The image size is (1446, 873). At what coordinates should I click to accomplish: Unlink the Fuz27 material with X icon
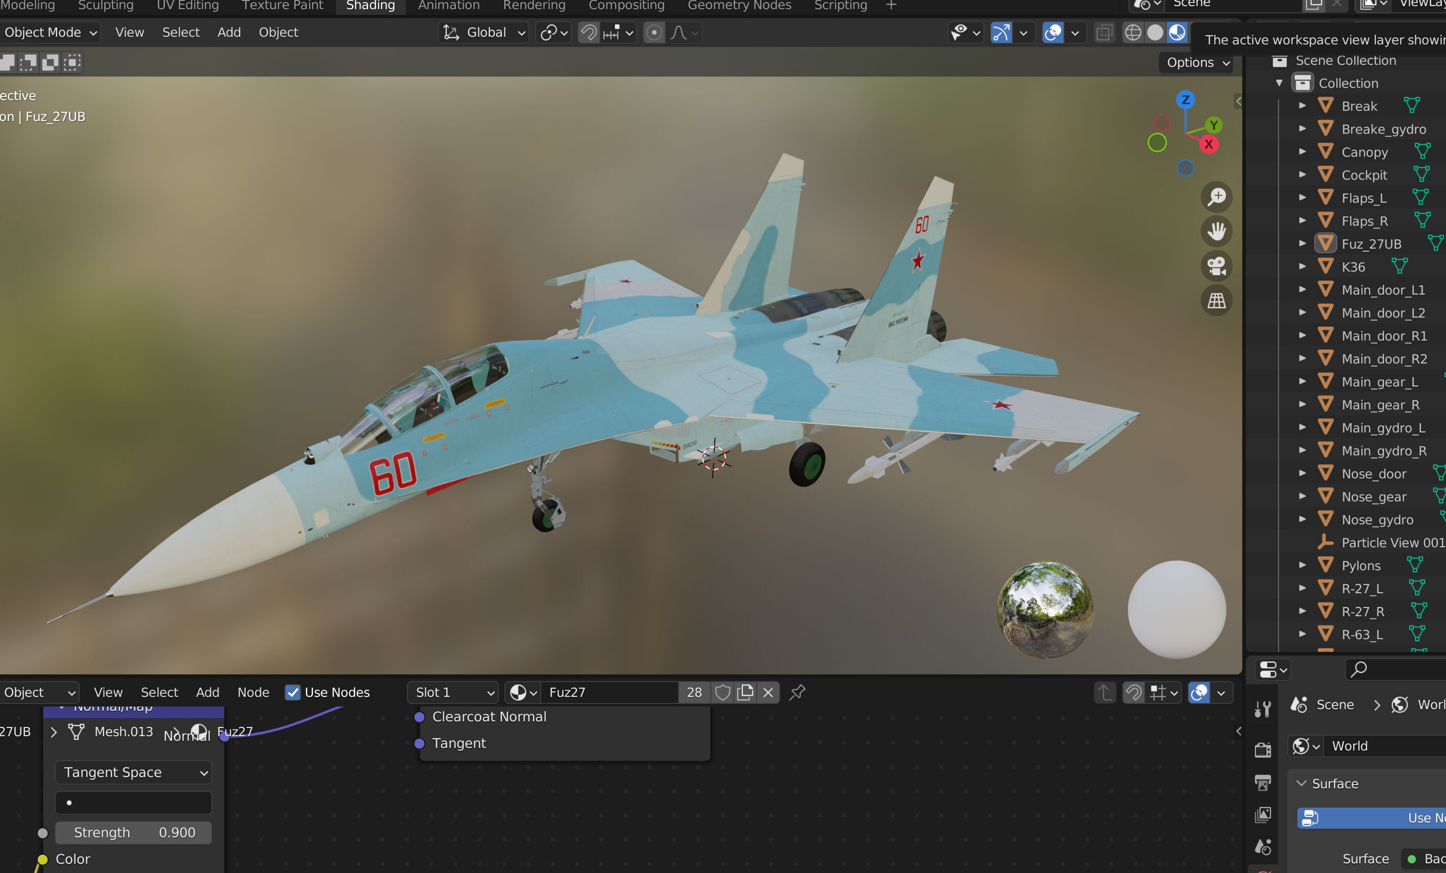(x=767, y=692)
